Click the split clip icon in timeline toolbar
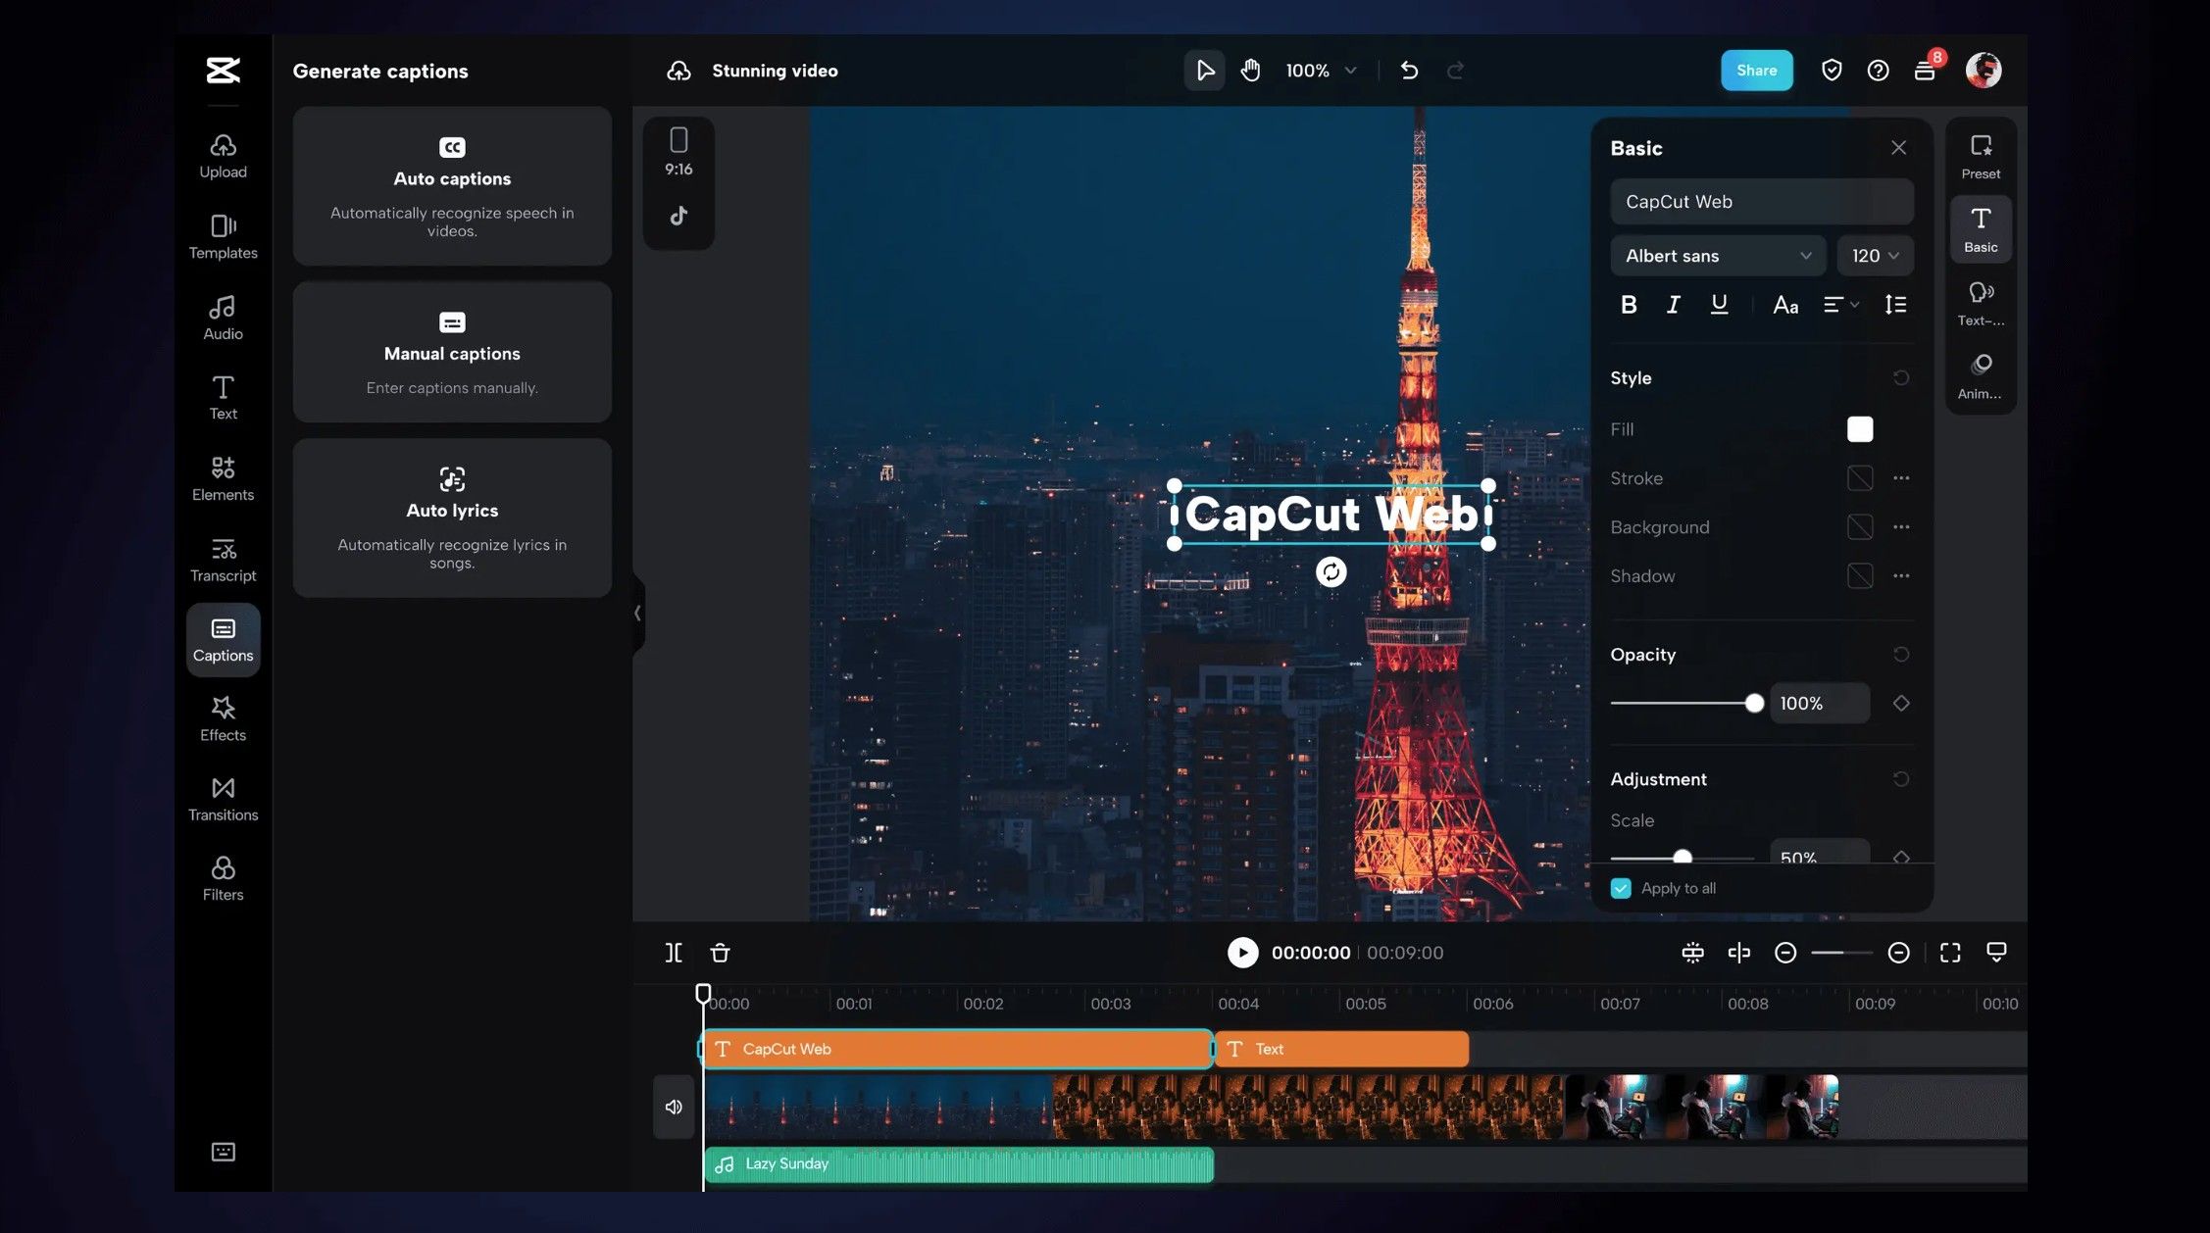The image size is (2210, 1233). (674, 953)
